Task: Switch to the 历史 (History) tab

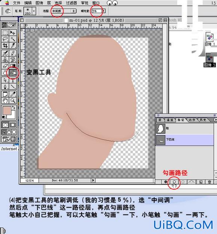Action: [203, 120]
